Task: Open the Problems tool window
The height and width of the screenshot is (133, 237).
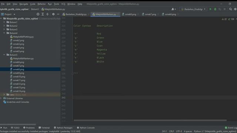Action: [x=29, y=128]
